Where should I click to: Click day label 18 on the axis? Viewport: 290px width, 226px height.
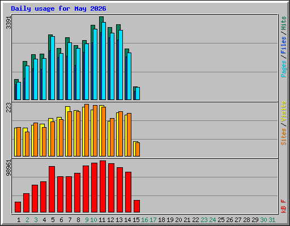point(161,220)
